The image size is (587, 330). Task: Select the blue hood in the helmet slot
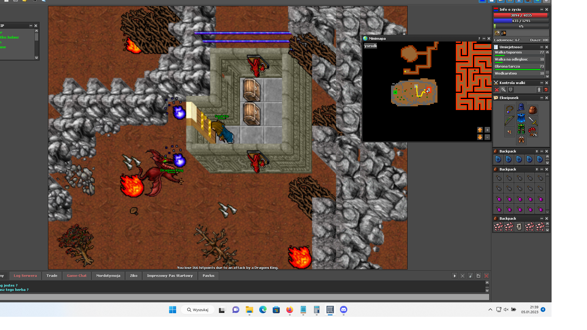[x=521, y=107]
